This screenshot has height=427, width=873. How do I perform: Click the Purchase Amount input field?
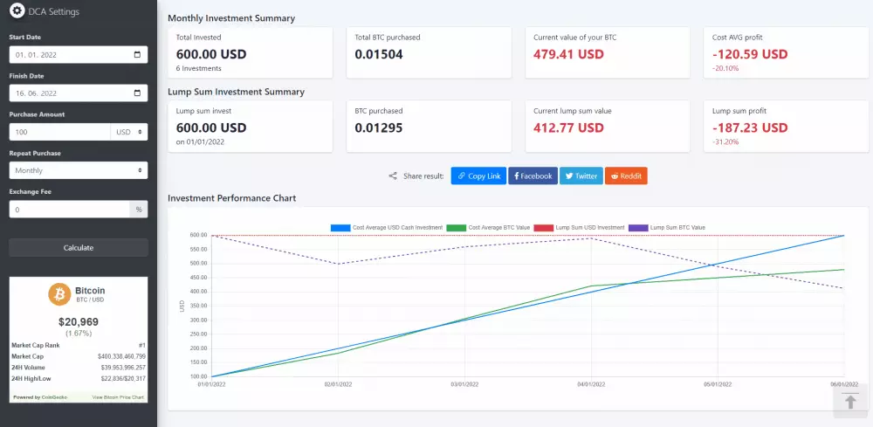click(59, 132)
